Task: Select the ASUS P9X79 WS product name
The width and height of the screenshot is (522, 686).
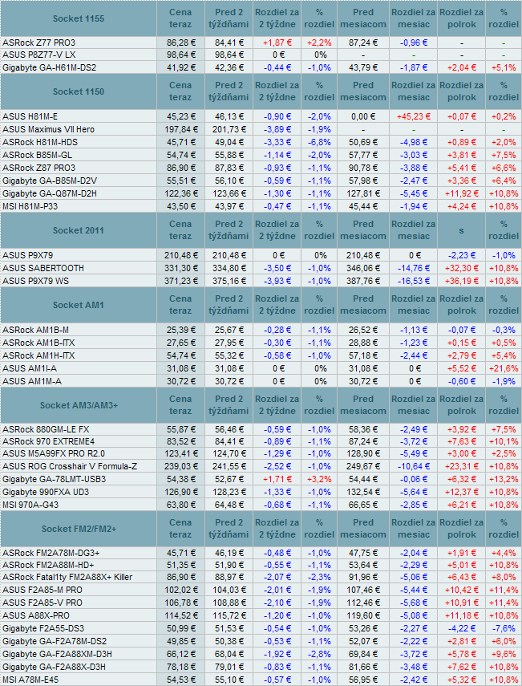Action: 35,281
